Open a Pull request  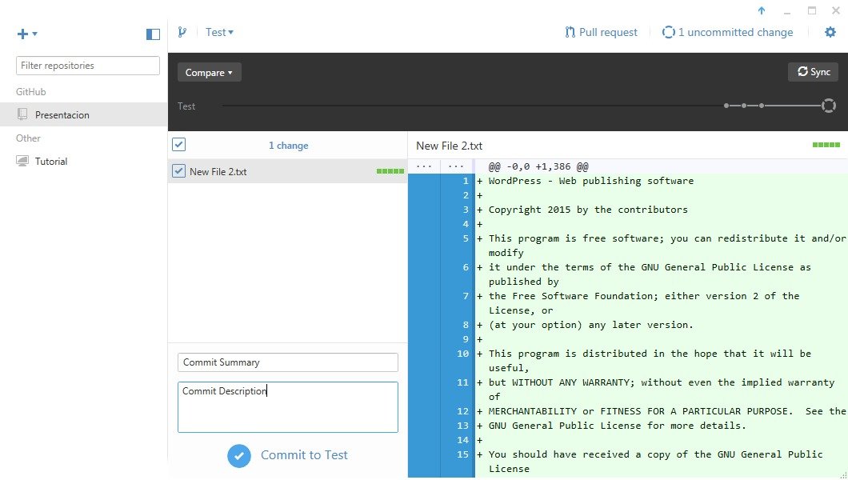pyautogui.click(x=601, y=33)
